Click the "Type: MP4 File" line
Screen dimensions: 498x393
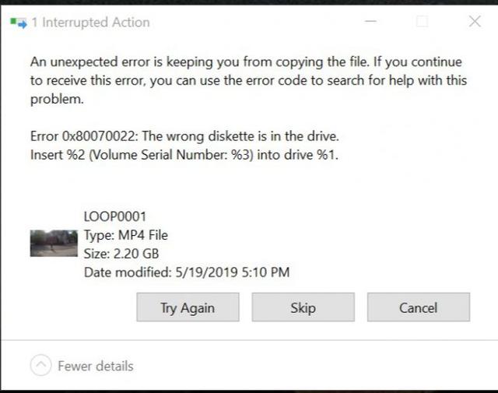point(125,235)
